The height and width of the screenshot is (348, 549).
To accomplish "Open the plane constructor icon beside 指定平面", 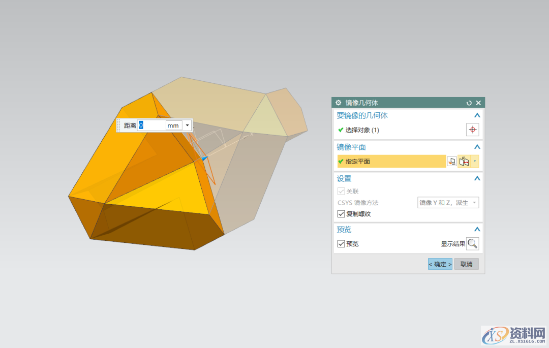I will (x=451, y=161).
